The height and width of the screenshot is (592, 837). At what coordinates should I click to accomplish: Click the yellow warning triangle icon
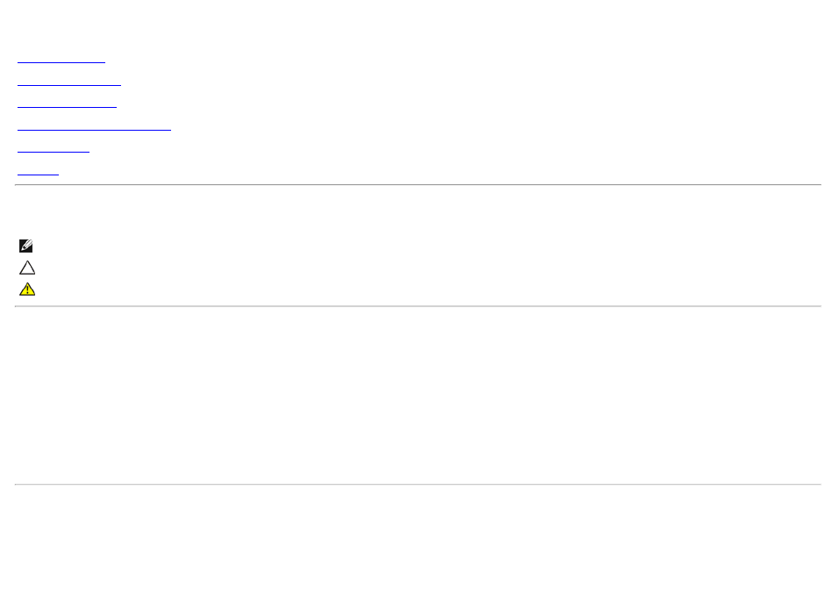tap(27, 289)
